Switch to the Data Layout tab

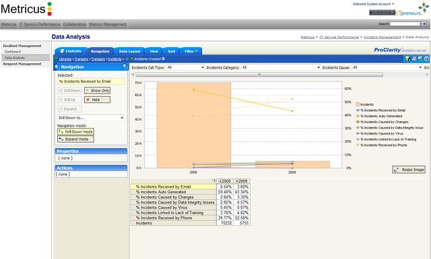point(129,51)
